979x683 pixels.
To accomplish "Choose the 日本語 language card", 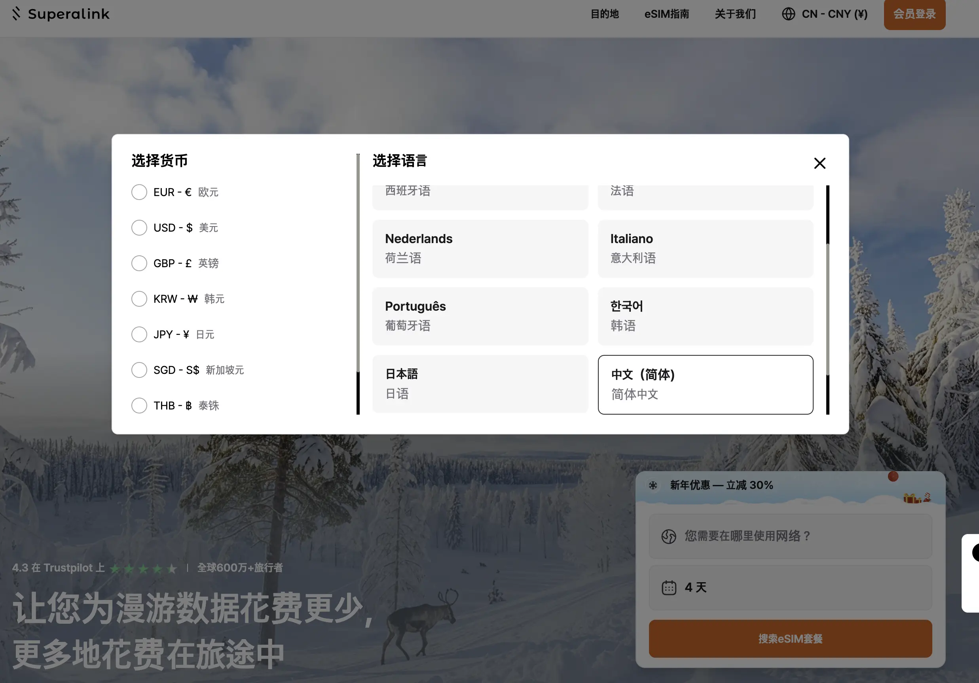I will [480, 384].
